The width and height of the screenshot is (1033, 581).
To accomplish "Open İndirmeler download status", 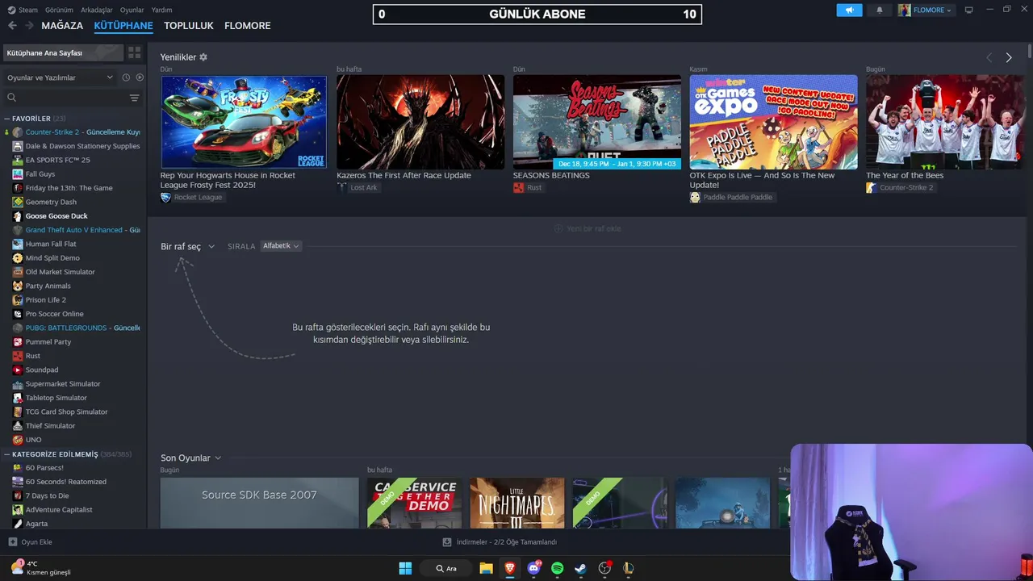I will pyautogui.click(x=500, y=542).
